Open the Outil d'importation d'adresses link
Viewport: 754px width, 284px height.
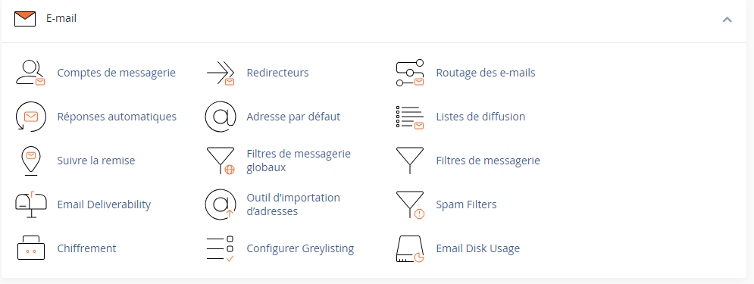pyautogui.click(x=293, y=204)
